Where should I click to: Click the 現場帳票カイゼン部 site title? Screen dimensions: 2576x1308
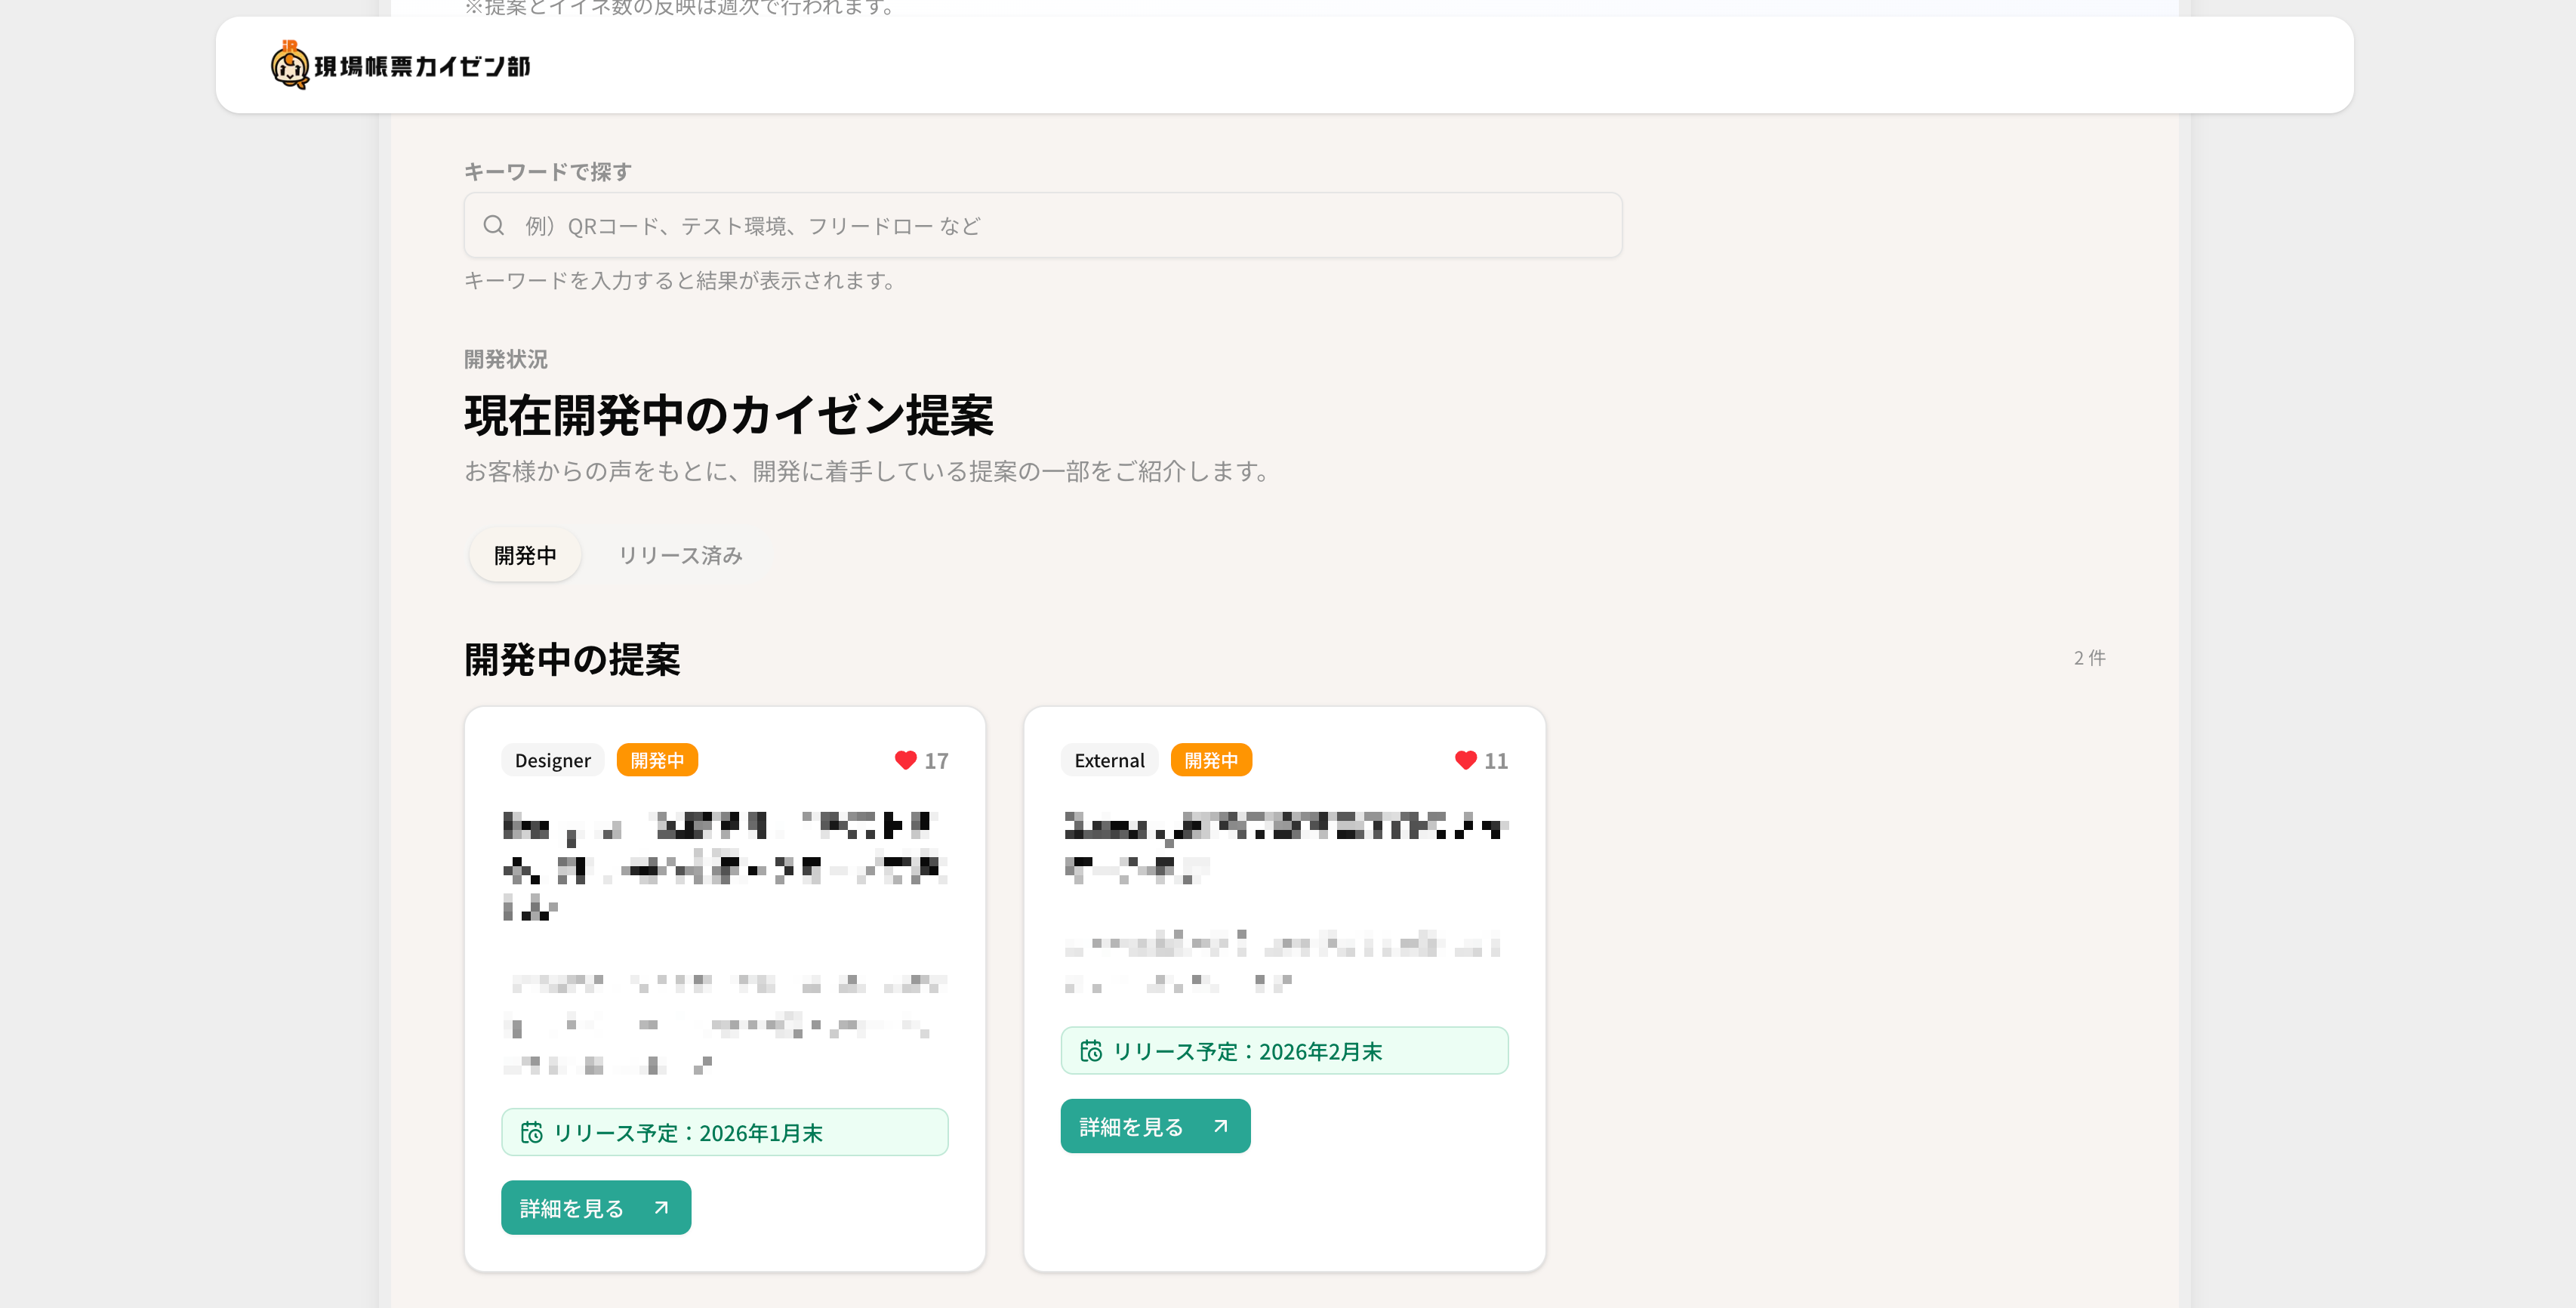tap(422, 66)
